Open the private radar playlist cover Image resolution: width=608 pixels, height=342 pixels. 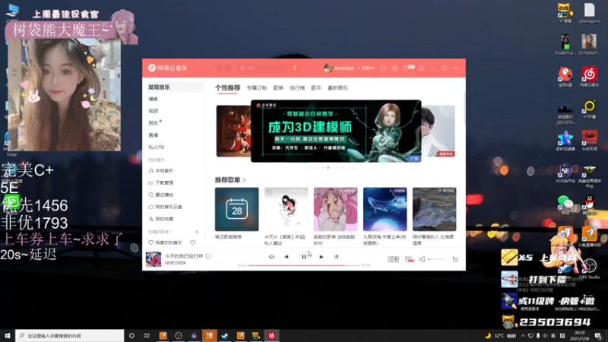287,209
